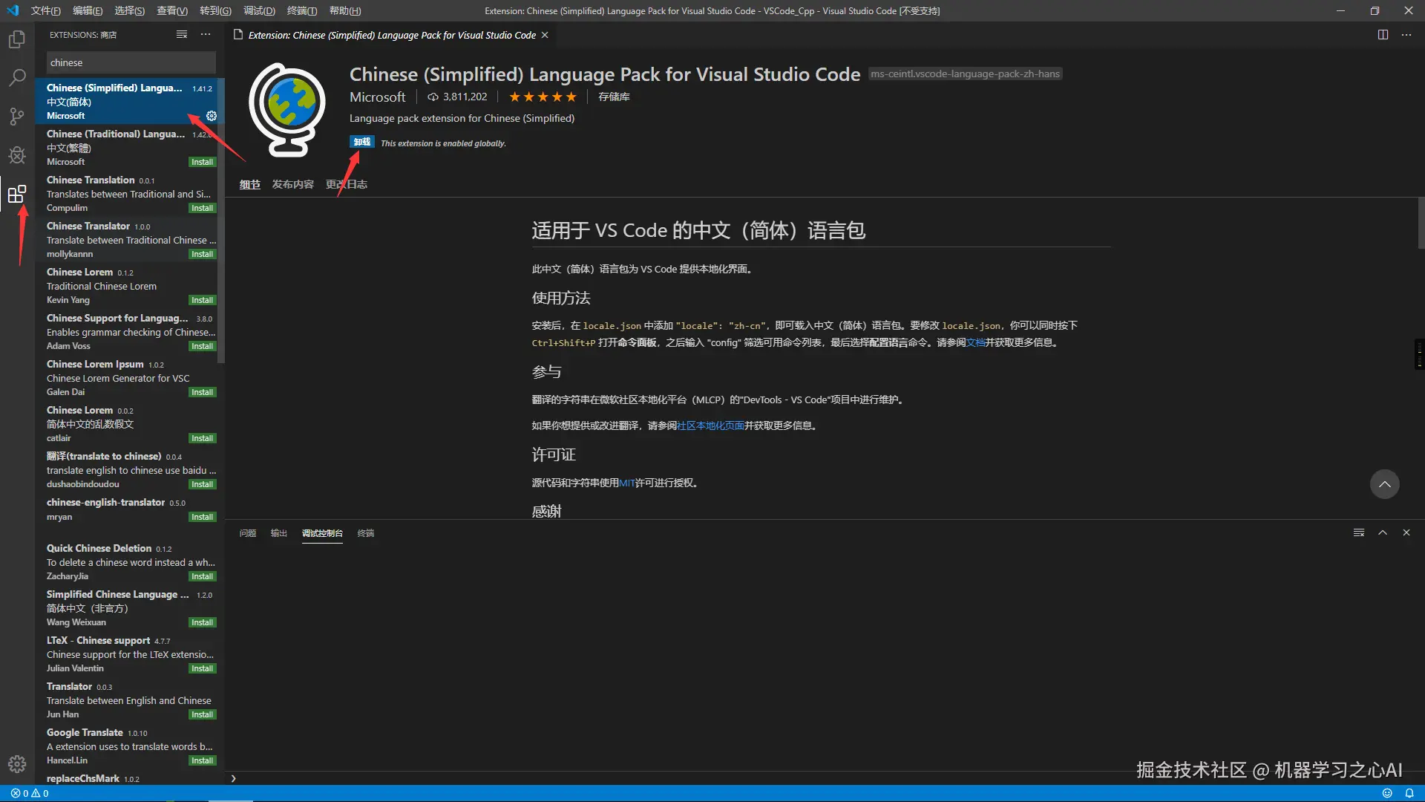Viewport: 1425px width, 802px height.
Task: Open the 查看(V) menu
Action: 171,10
